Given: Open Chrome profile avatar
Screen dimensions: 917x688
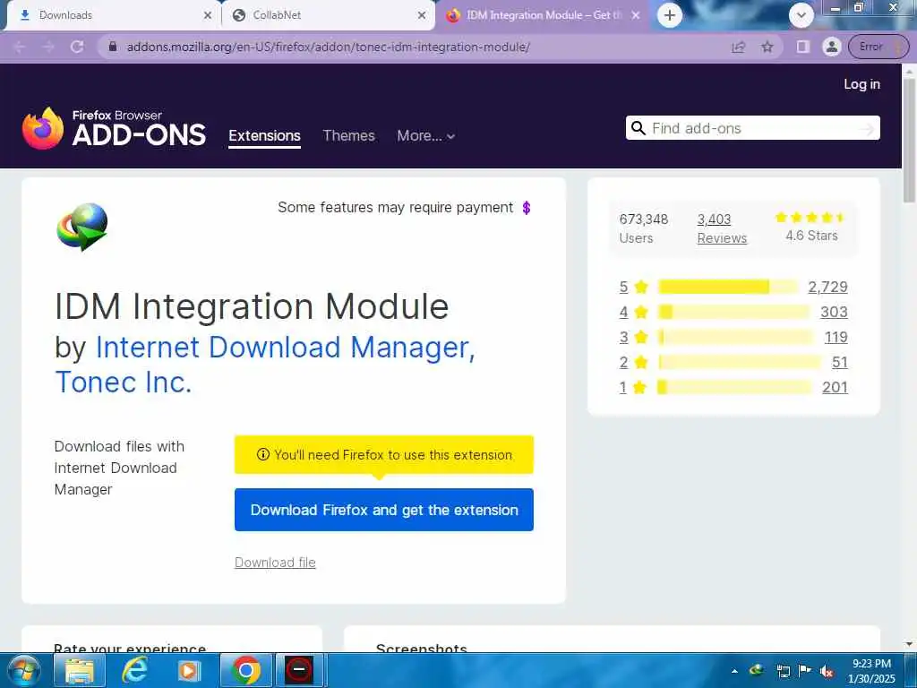Looking at the screenshot, I should pyautogui.click(x=831, y=47).
